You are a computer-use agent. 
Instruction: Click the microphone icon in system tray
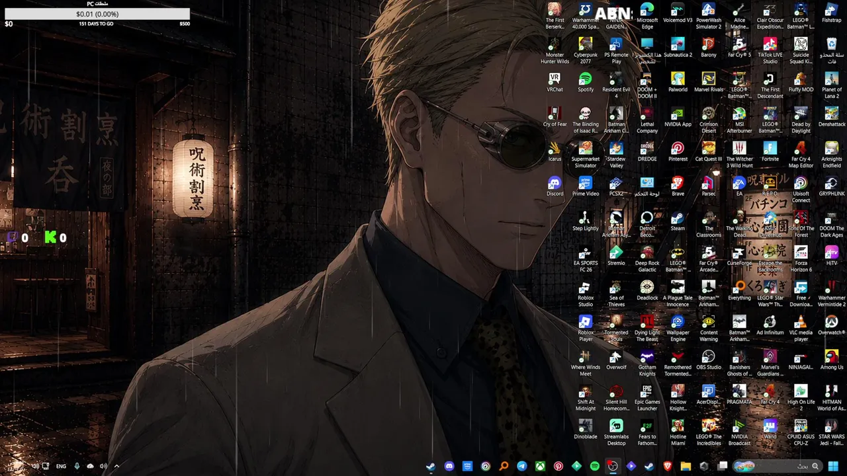coord(77,466)
